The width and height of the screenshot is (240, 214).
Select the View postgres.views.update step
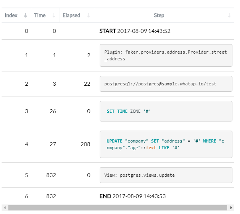point(166,175)
